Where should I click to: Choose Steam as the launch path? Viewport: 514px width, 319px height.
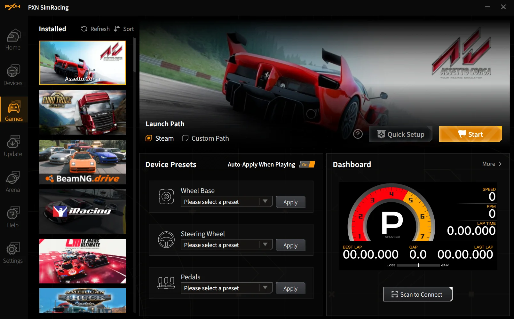point(160,138)
